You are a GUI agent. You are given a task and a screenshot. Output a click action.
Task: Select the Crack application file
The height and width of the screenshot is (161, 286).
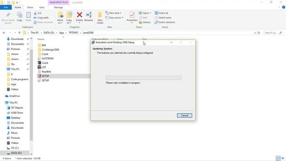[x=43, y=63]
